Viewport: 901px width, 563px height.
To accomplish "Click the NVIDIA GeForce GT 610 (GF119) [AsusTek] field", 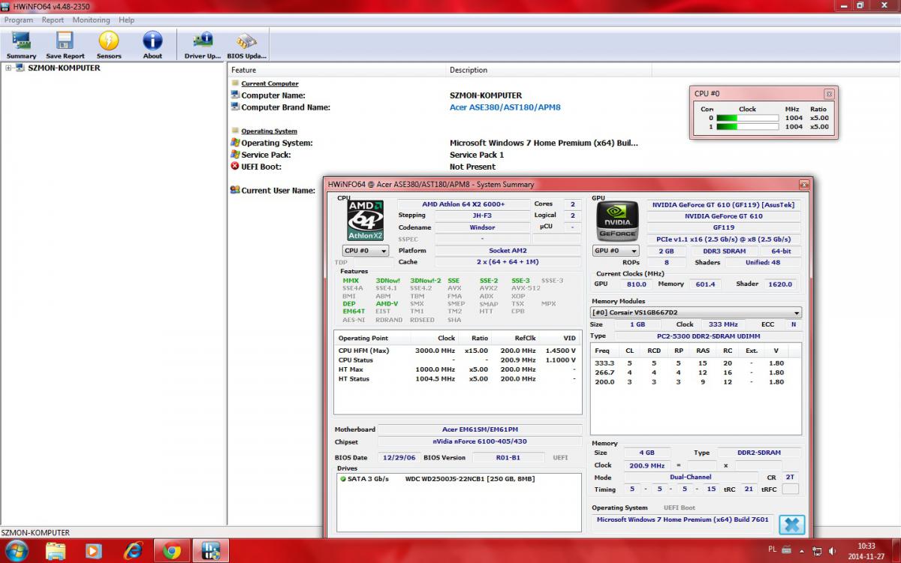I will point(723,204).
